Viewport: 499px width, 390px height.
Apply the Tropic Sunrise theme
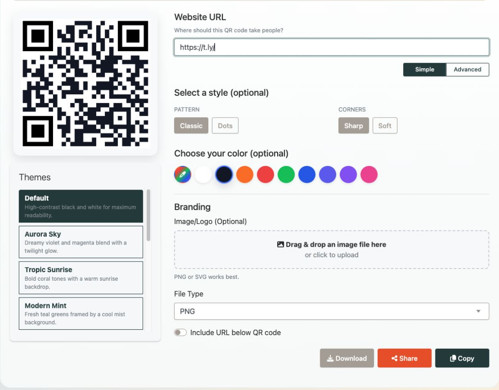coord(81,278)
